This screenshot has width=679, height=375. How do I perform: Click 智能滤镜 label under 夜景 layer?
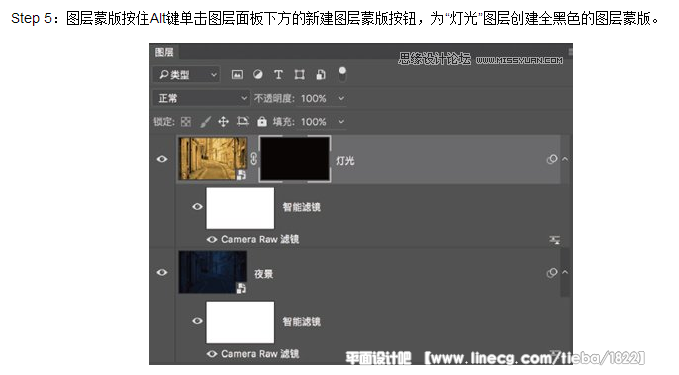click(302, 322)
